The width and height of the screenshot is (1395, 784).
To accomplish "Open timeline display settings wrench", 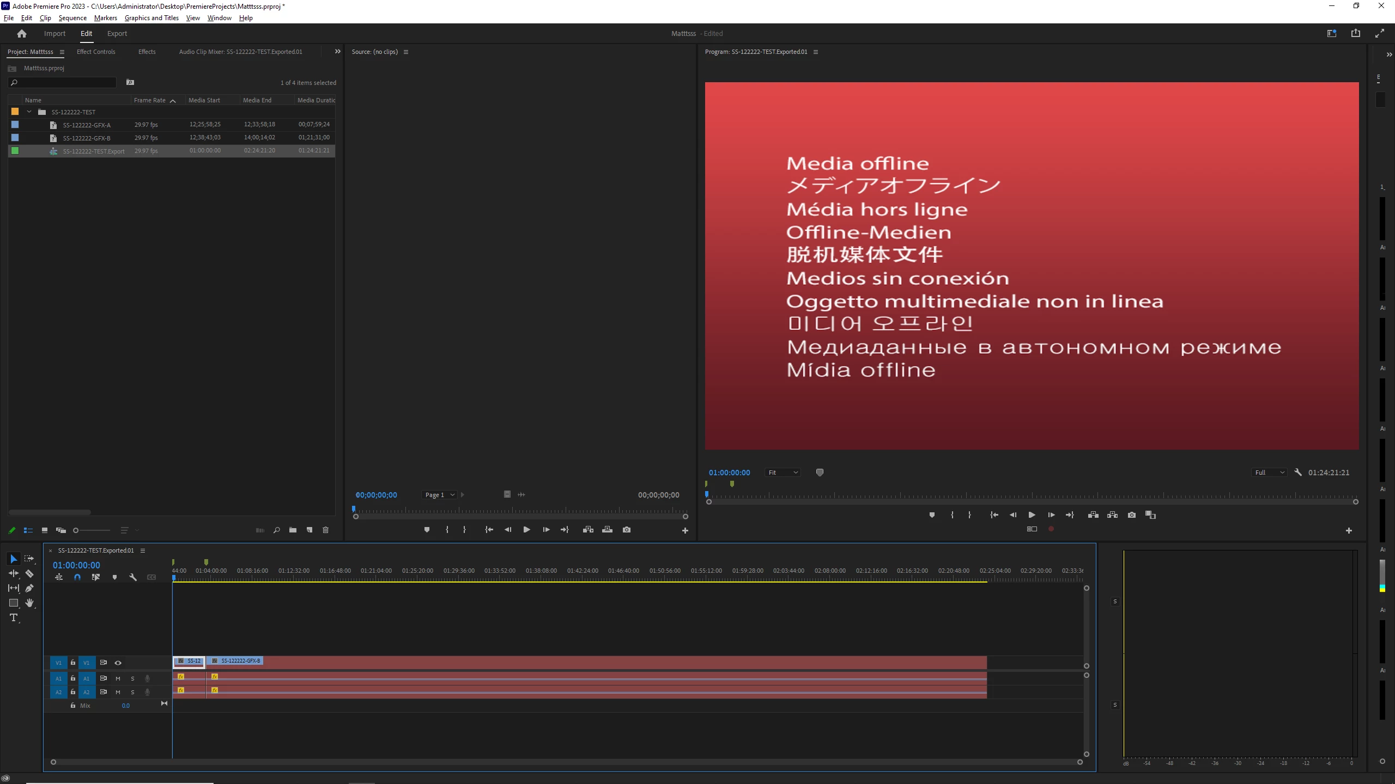I will [133, 577].
